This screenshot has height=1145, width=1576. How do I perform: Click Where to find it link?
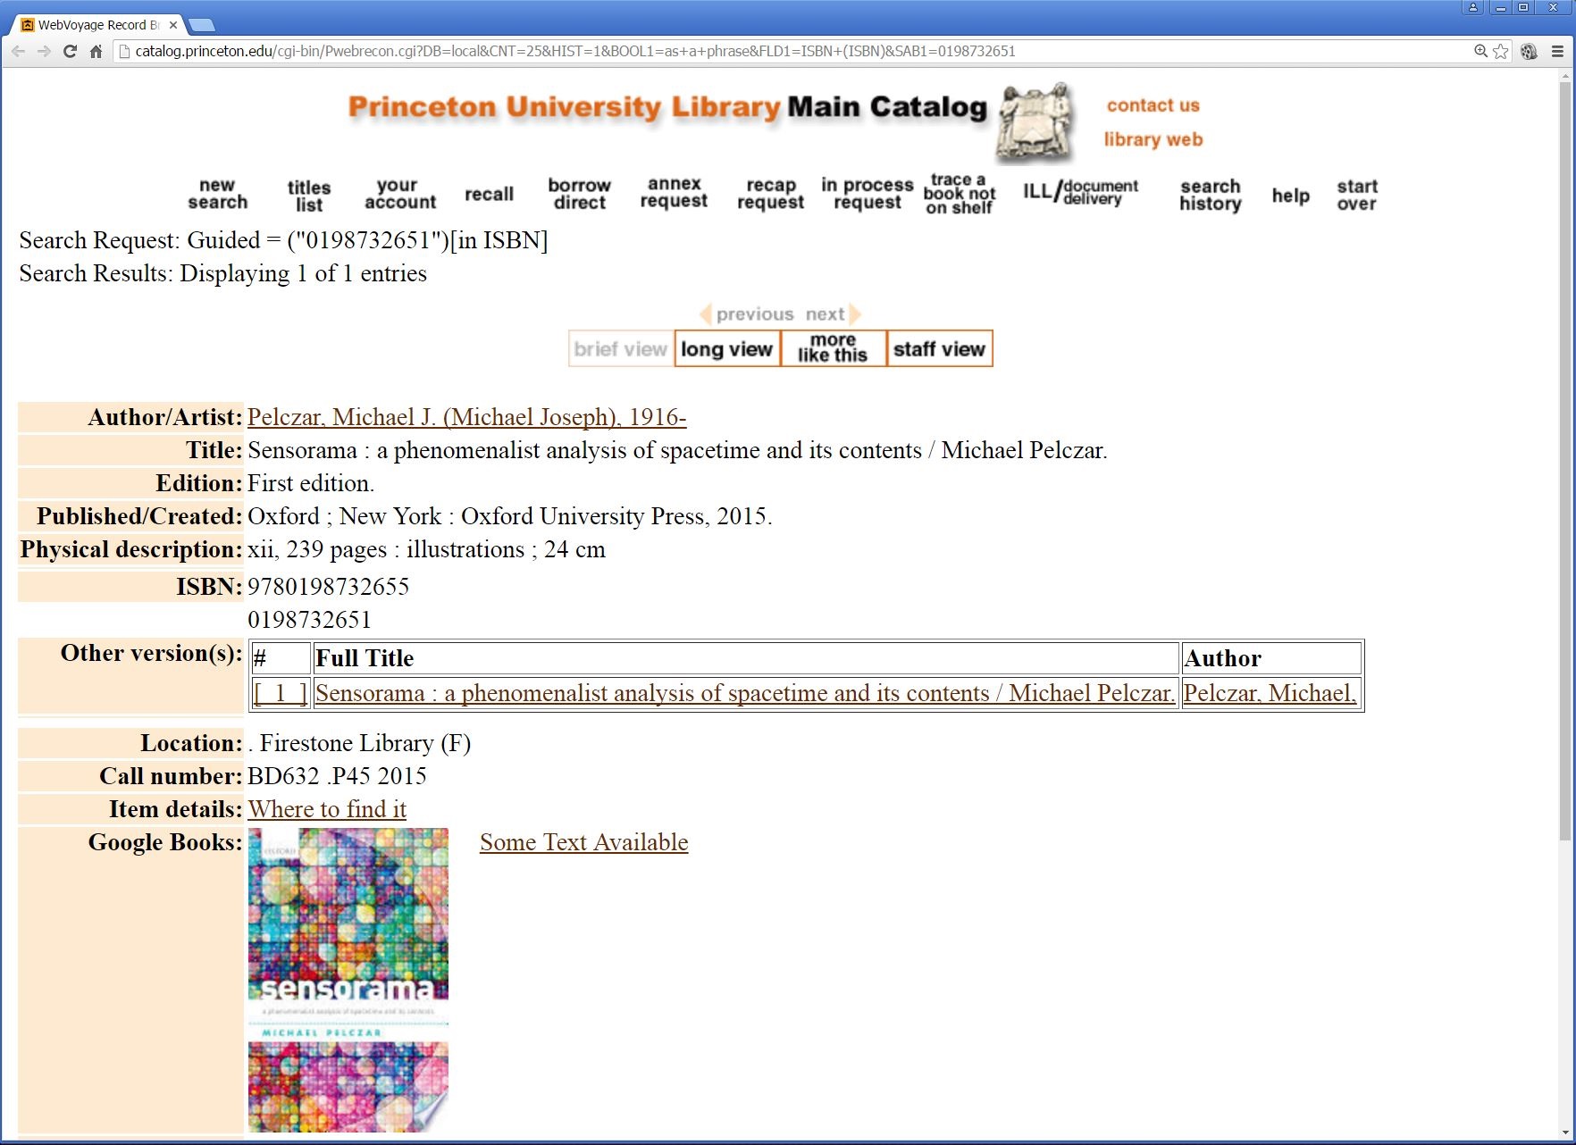point(327,809)
